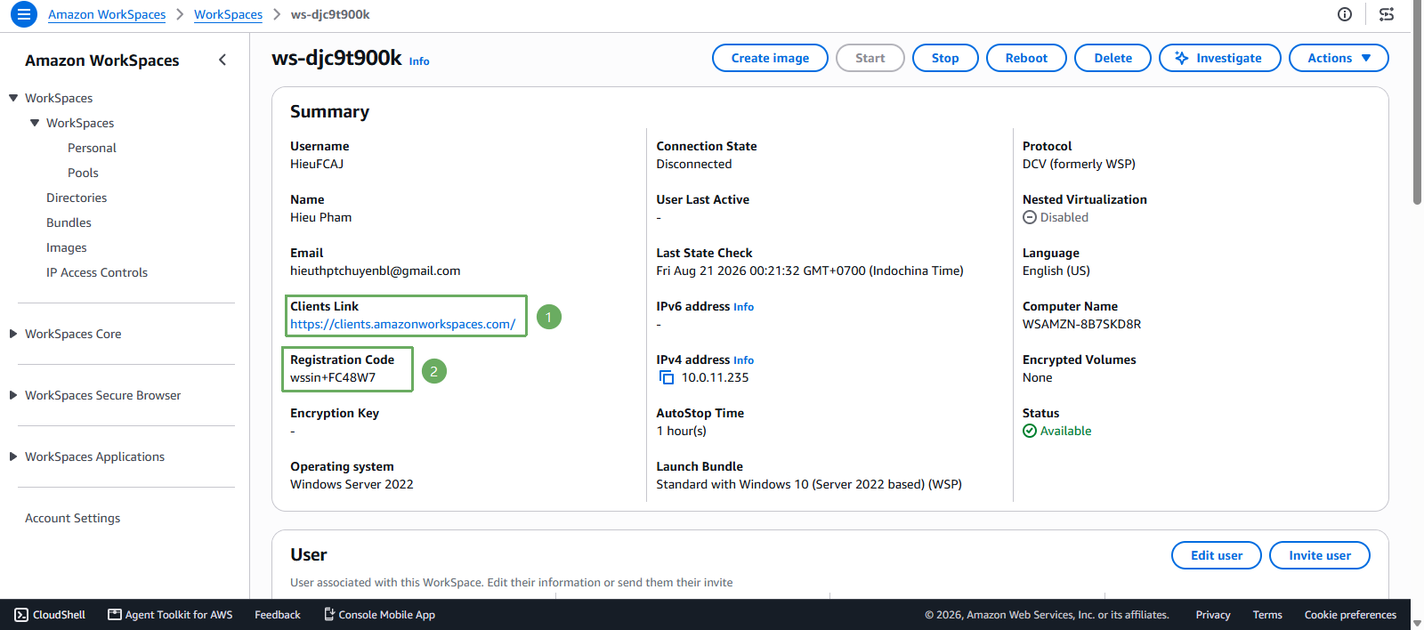Click the AutoStop Time value 1 hour(s)

(681, 431)
